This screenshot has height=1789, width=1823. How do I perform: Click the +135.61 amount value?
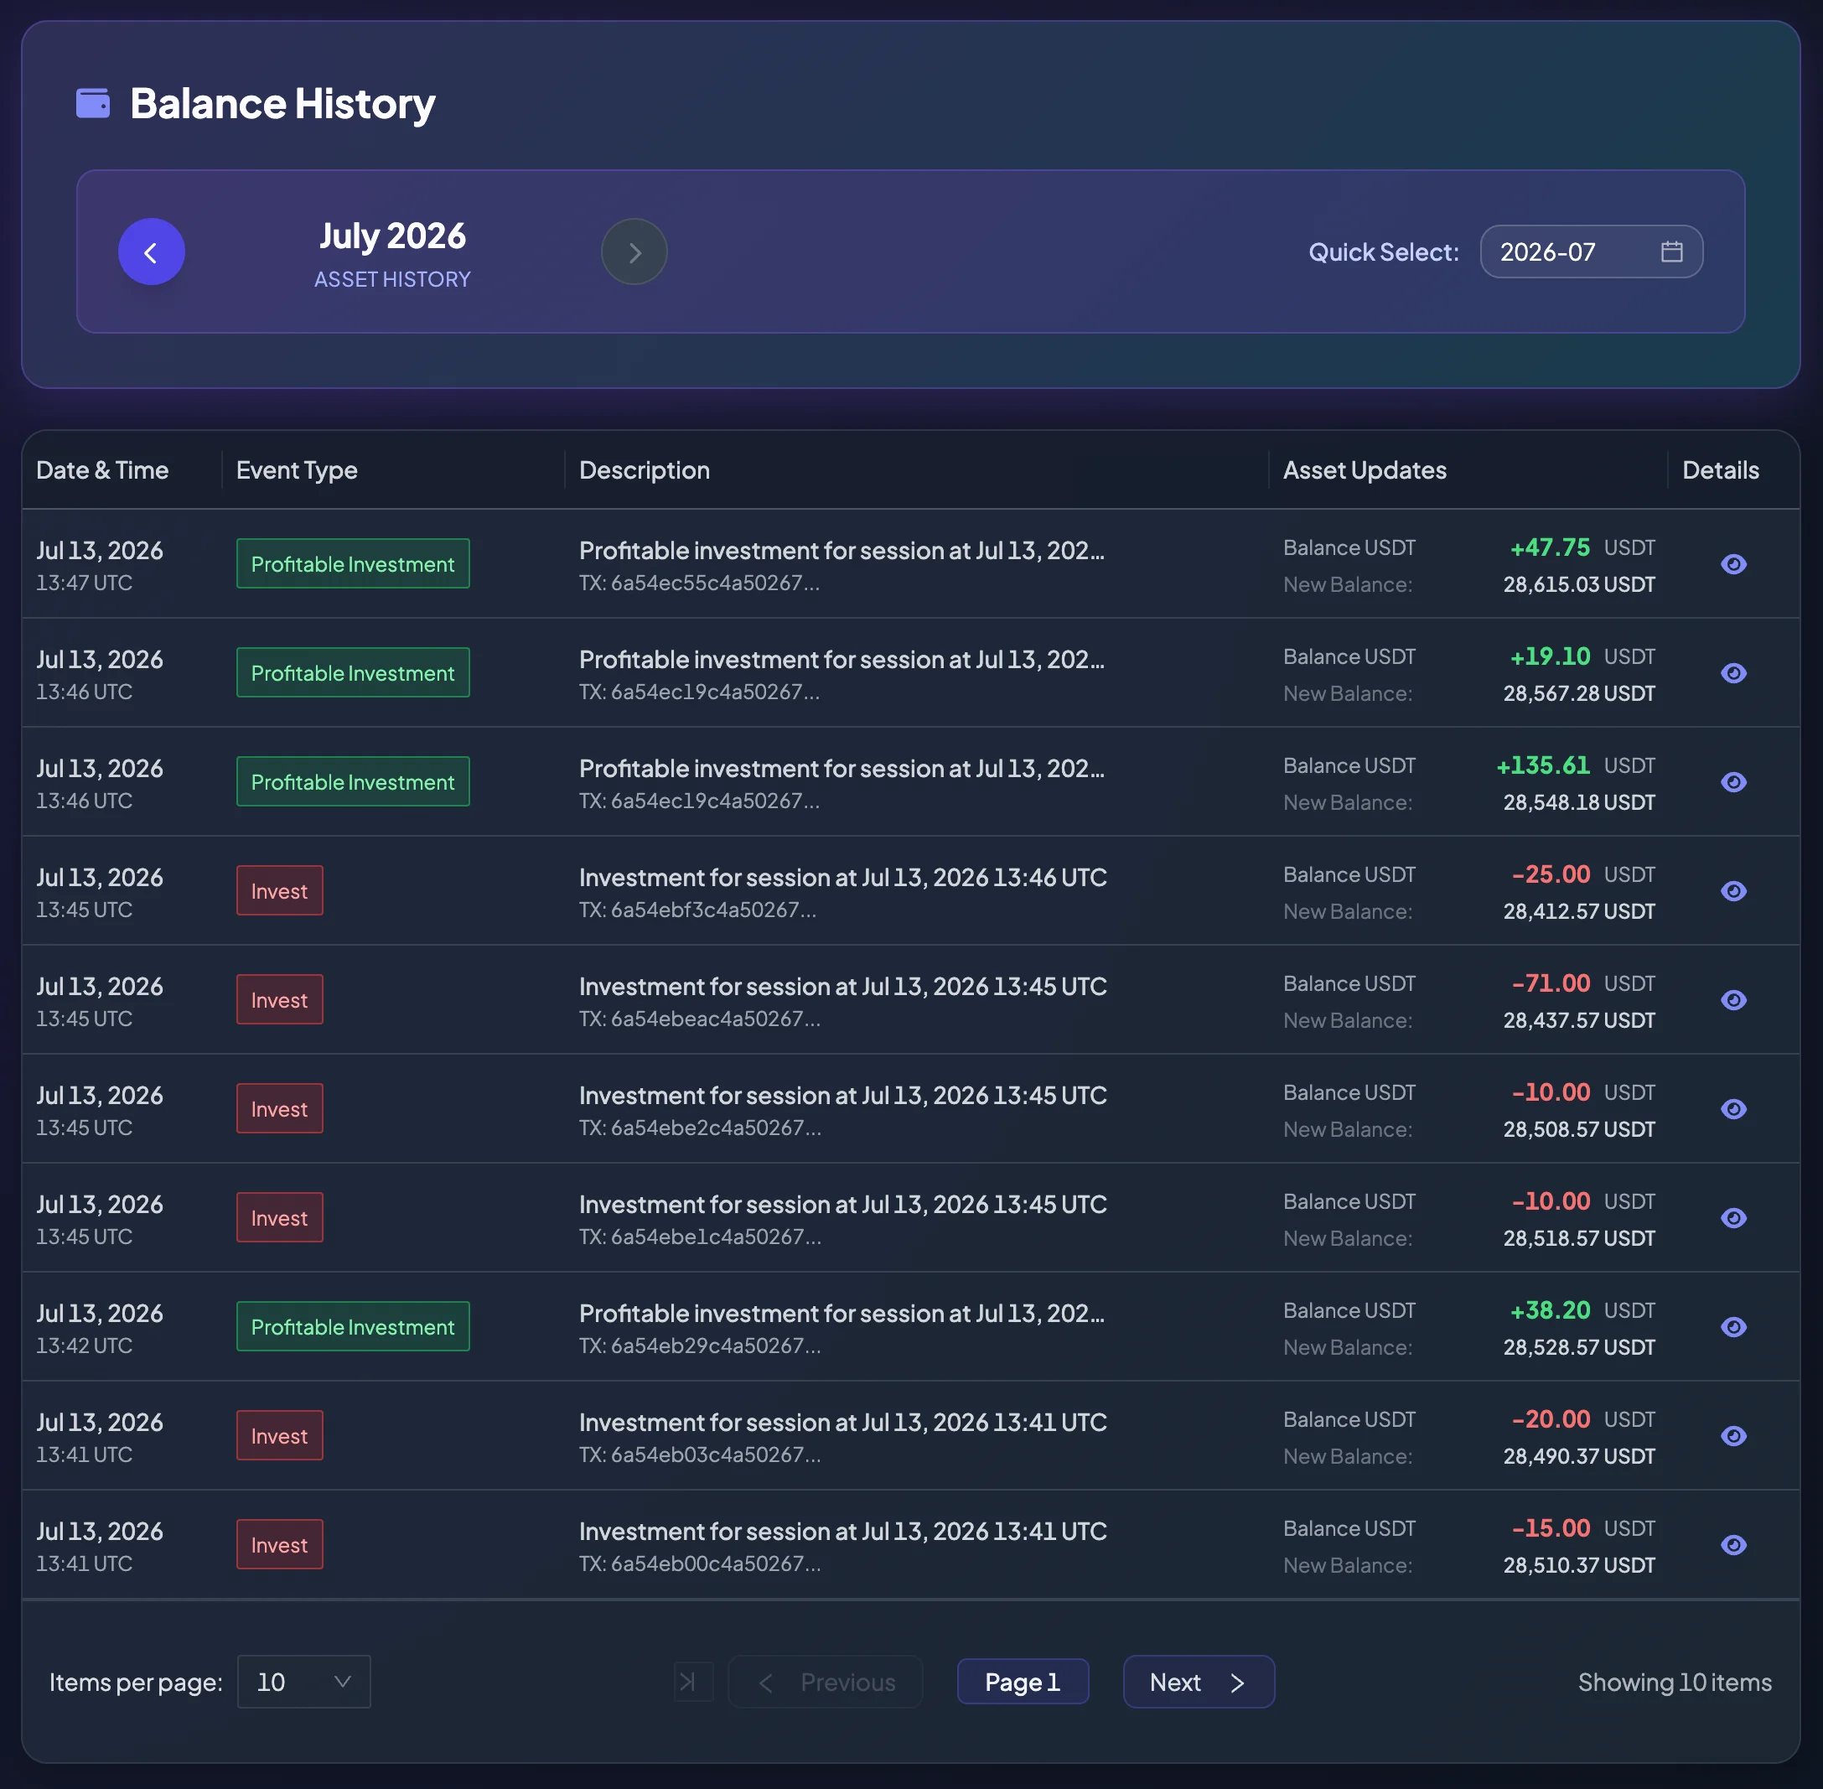point(1543,765)
